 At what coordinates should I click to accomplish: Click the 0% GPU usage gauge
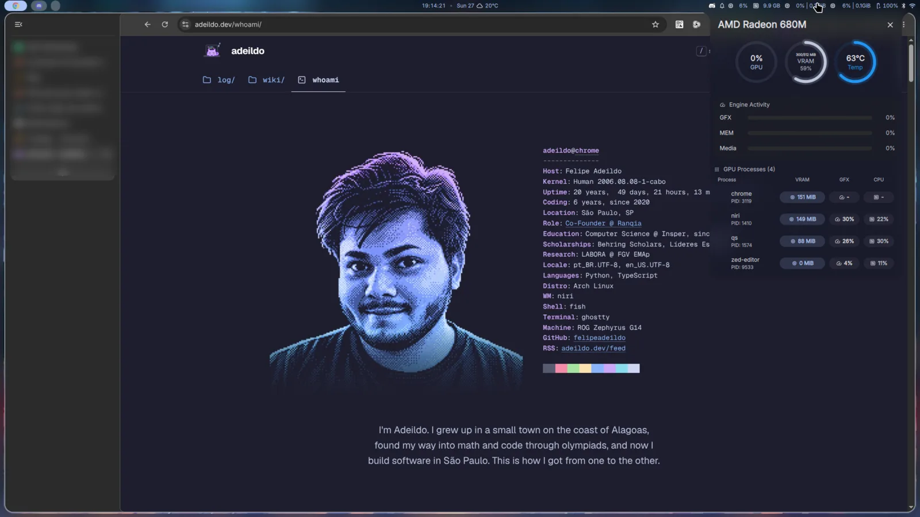[756, 62]
